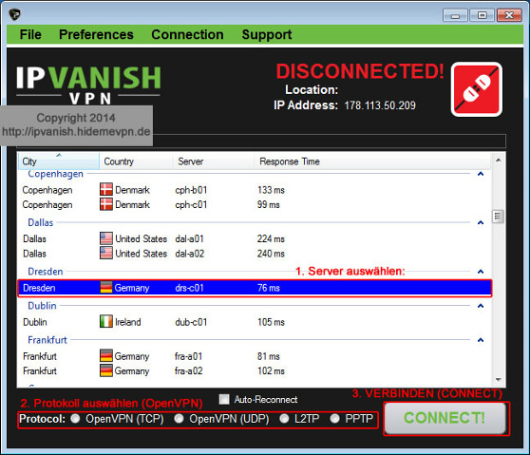Image resolution: width=530 pixels, height=455 pixels.
Task: Click the IPVanish app icon in title bar
Action: click(x=14, y=14)
